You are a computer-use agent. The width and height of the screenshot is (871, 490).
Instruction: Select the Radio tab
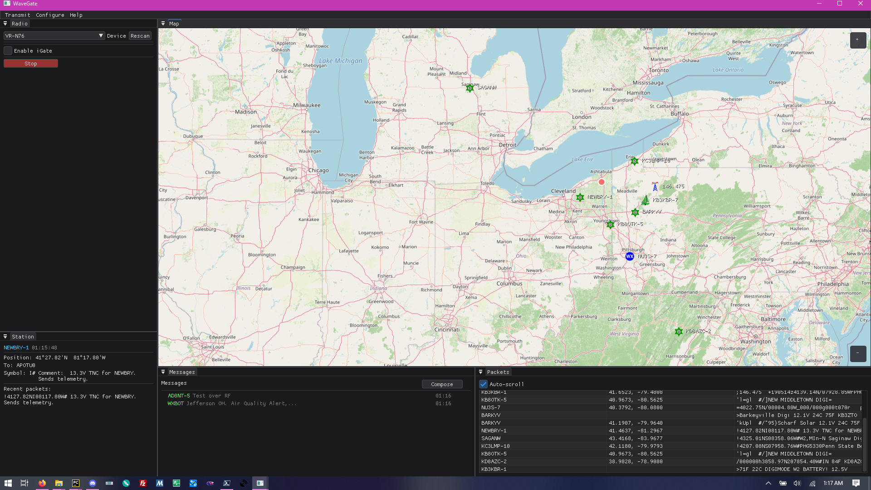point(20,24)
